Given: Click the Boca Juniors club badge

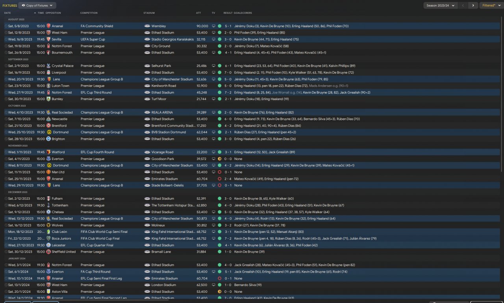Looking at the screenshot, I should click(48, 238).
